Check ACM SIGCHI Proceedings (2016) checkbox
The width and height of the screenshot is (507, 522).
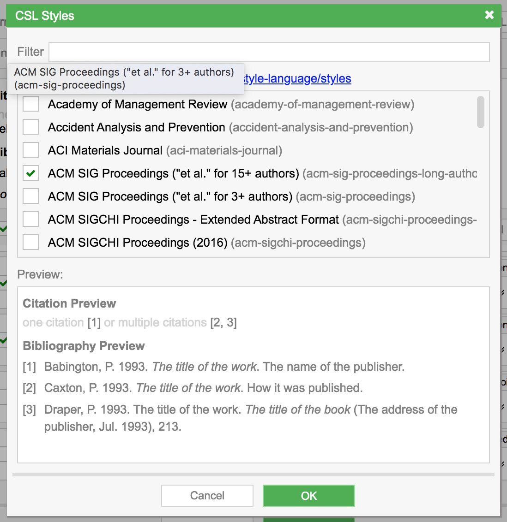[30, 243]
